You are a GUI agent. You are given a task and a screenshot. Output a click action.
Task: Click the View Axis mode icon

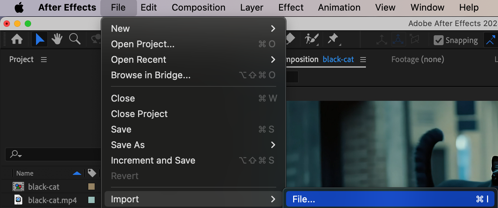(415, 39)
